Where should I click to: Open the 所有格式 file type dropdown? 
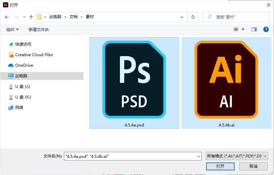pyautogui.click(x=237, y=156)
